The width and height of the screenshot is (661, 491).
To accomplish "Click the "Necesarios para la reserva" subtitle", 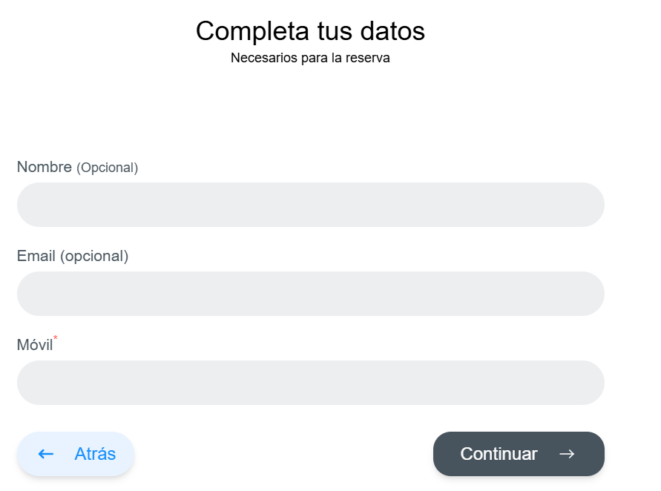I will pos(310,58).
